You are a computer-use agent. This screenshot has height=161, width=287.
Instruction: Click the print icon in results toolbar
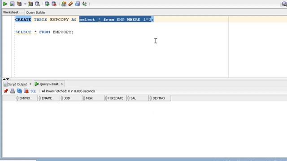[13, 91]
